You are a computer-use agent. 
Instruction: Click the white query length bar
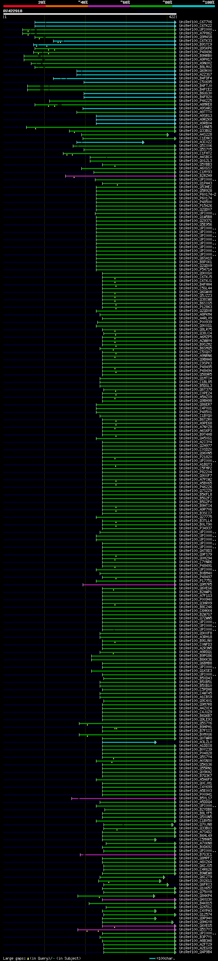tap(90, 14)
